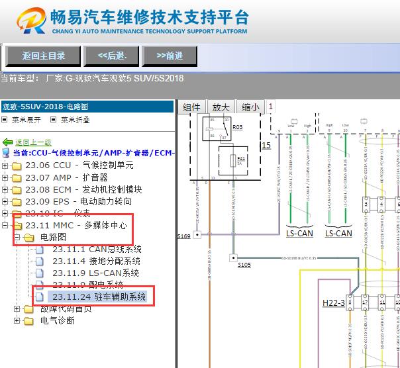Expand the 故障代码首页 folder node
The width and height of the screenshot is (400, 368).
pyautogui.click(x=17, y=309)
